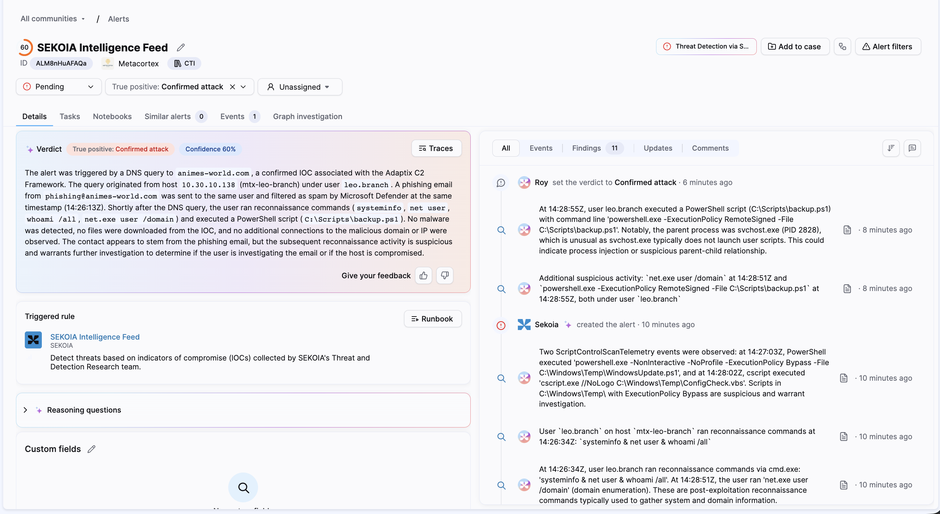
Task: Switch to the Tasks tab
Action: click(70, 117)
